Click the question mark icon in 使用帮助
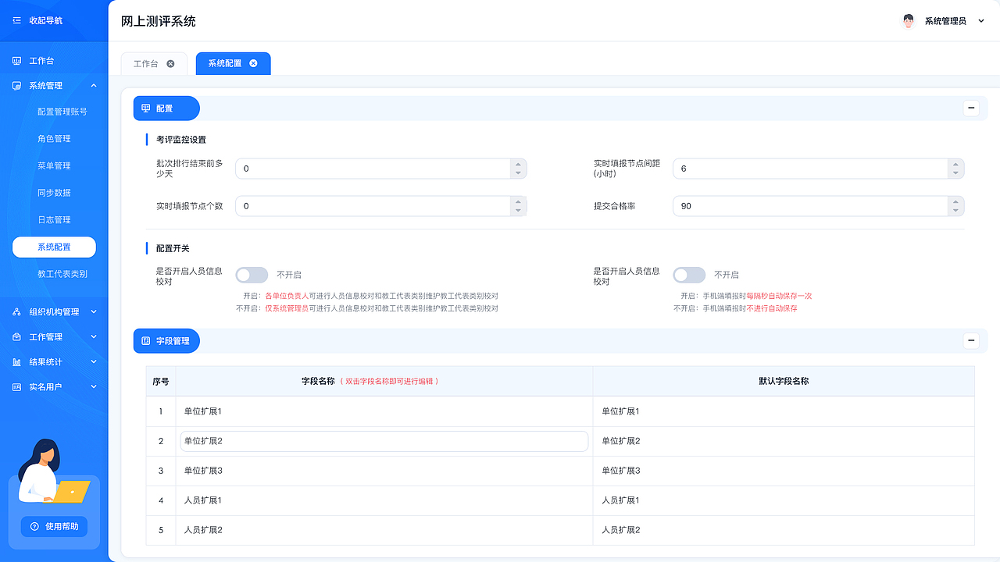This screenshot has width=1000, height=562. point(34,527)
